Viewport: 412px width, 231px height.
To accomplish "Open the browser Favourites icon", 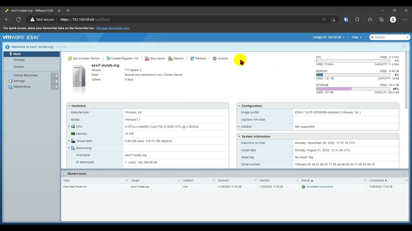I will 370,20.
